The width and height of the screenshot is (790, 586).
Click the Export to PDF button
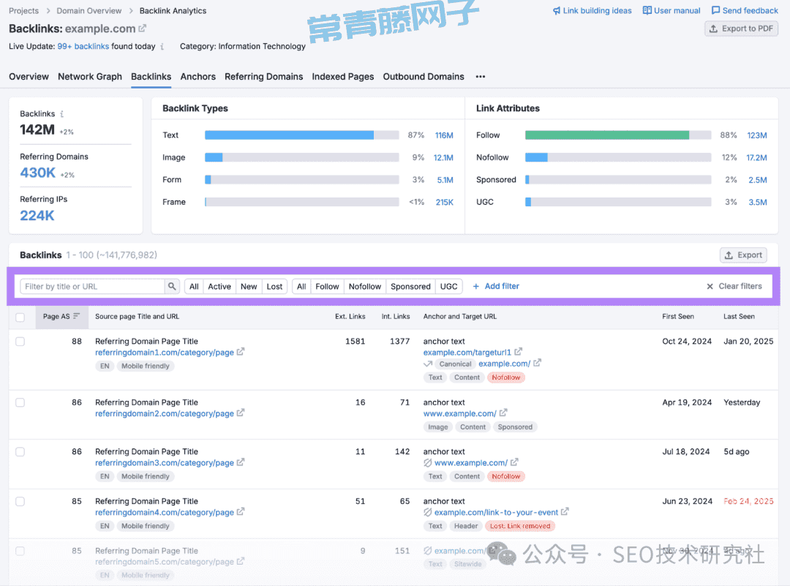pos(741,28)
